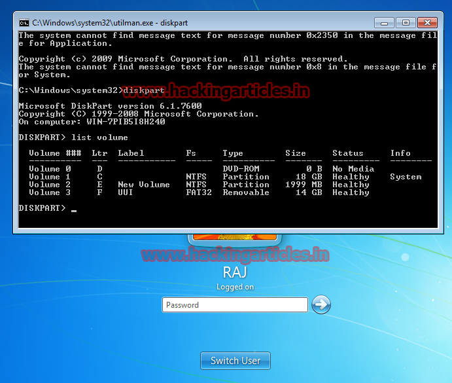The image size is (452, 383).
Task: Maximize the utilman.exe diskpart window
Action: (406, 23)
